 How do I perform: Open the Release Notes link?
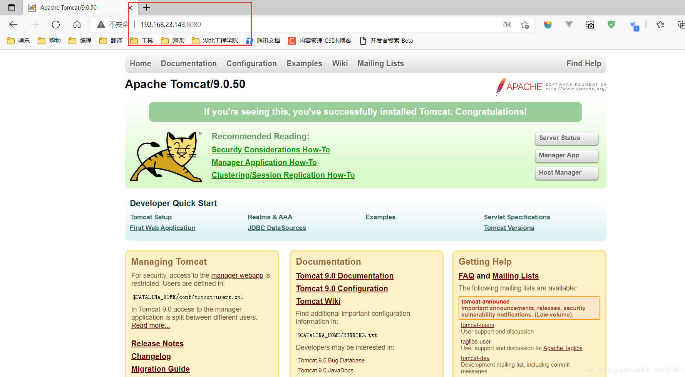(157, 344)
